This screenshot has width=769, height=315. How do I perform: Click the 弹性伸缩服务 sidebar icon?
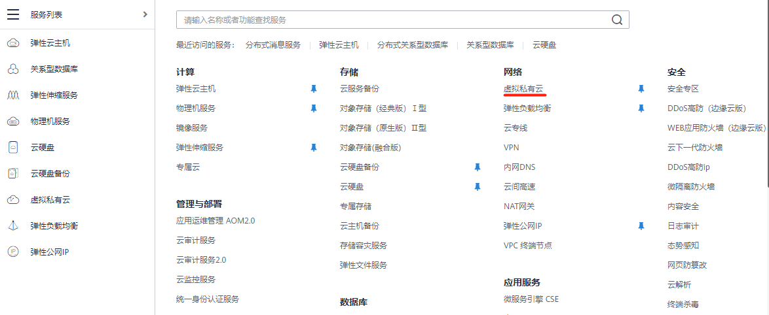[12, 95]
